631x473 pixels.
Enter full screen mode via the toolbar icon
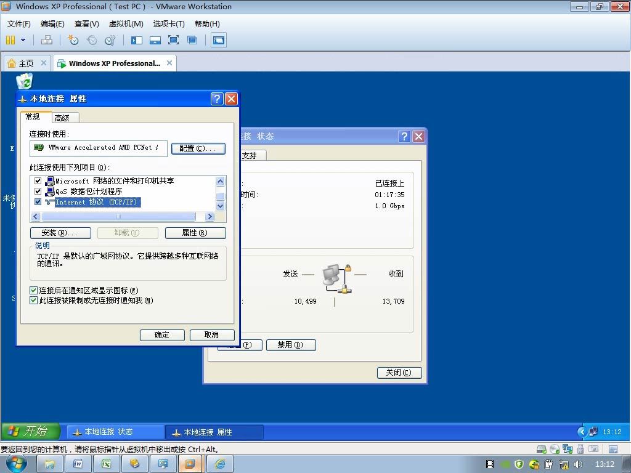click(x=173, y=40)
